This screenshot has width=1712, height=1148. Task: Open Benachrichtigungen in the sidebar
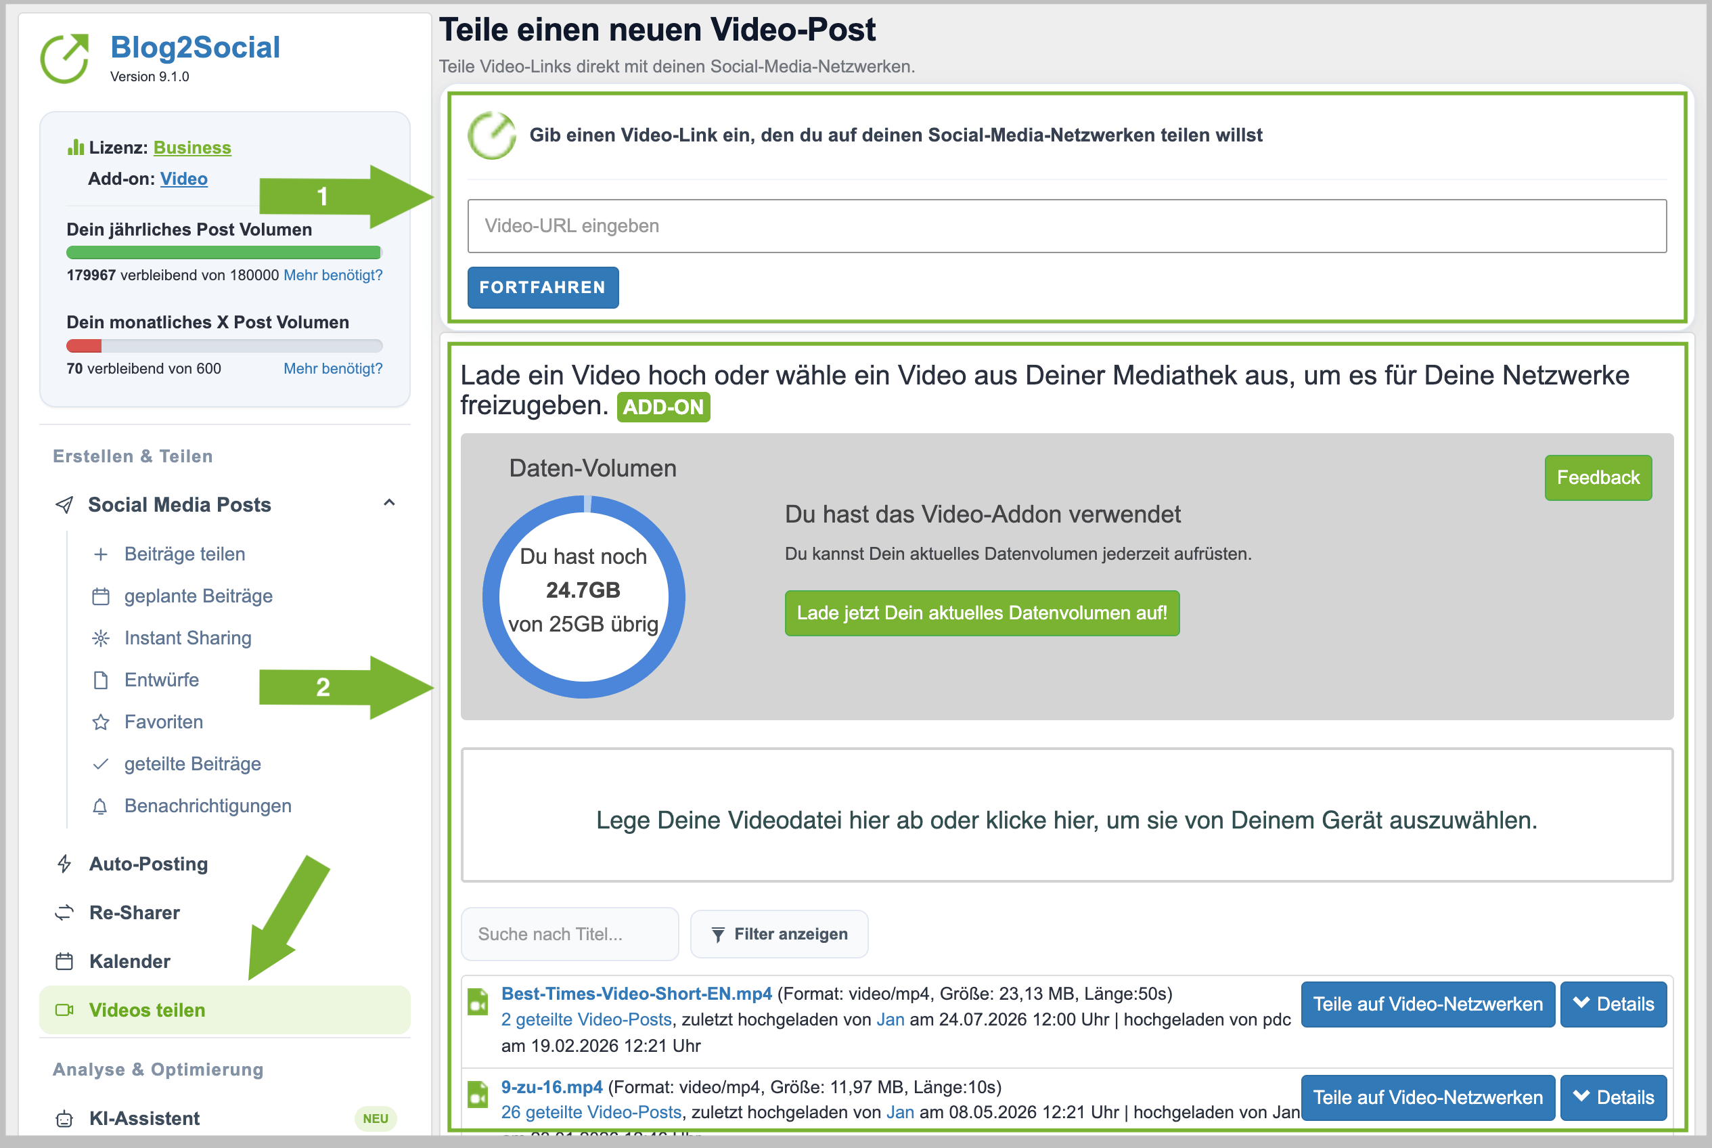[x=208, y=805]
